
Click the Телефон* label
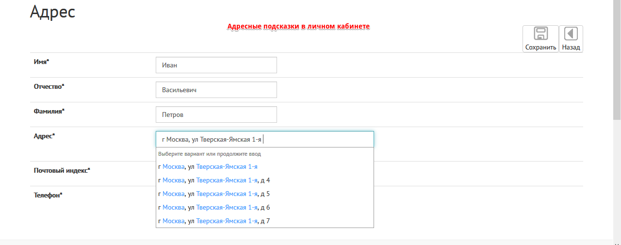pyautogui.click(x=49, y=195)
